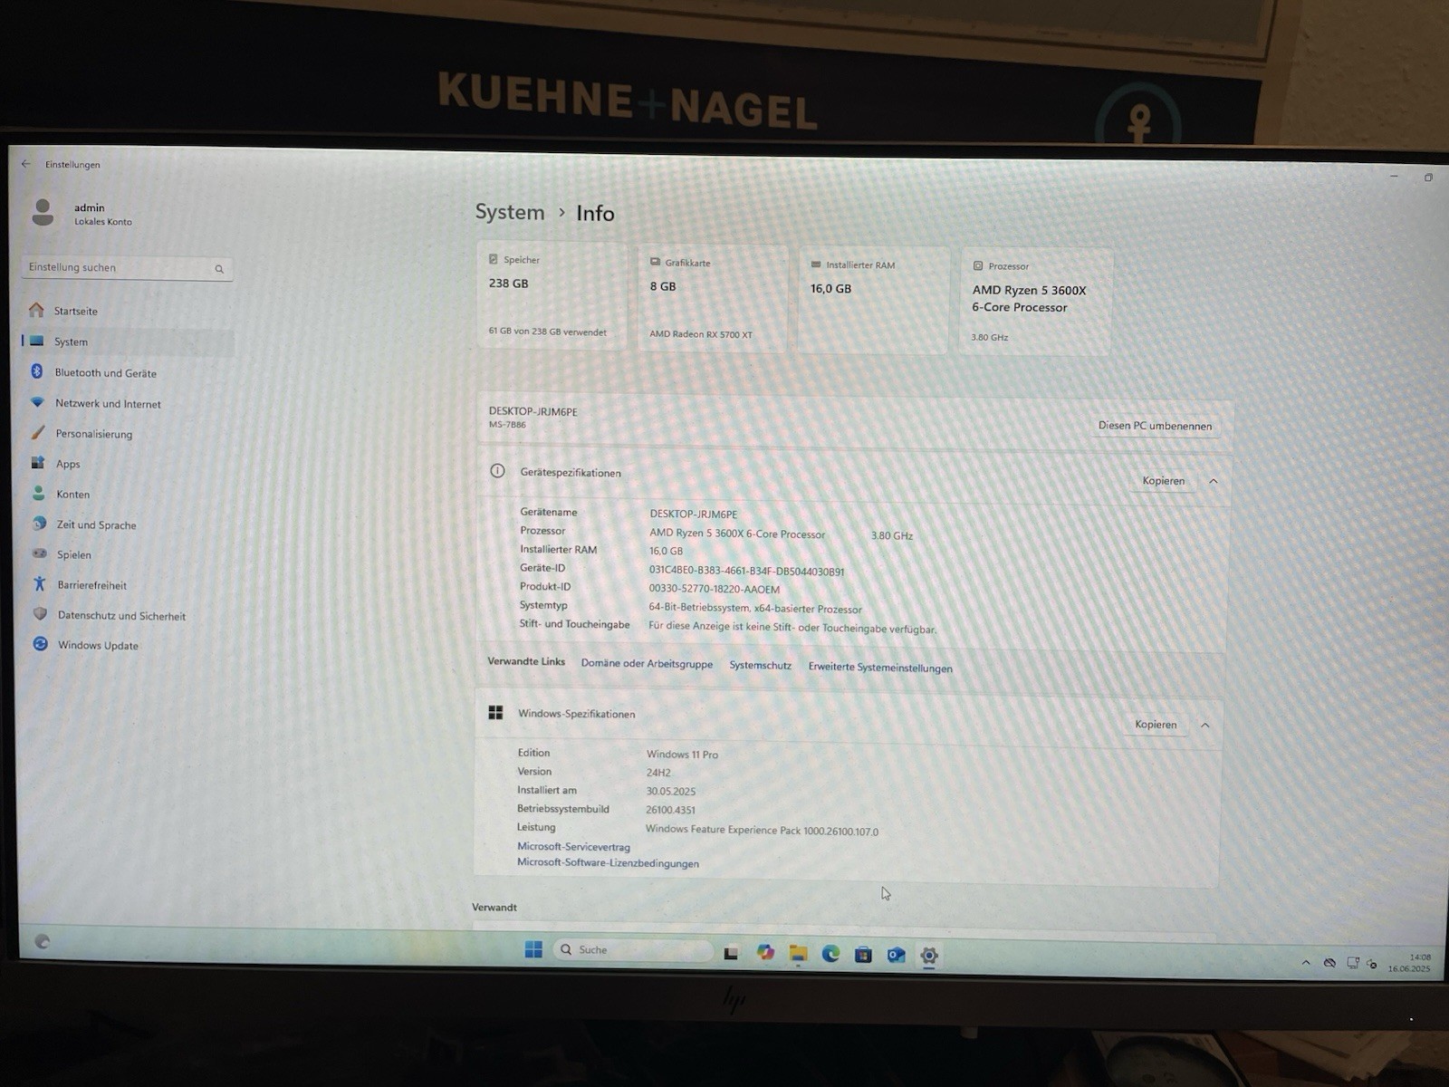Open Erweiterte Systemeinstellungen link

pos(880,668)
